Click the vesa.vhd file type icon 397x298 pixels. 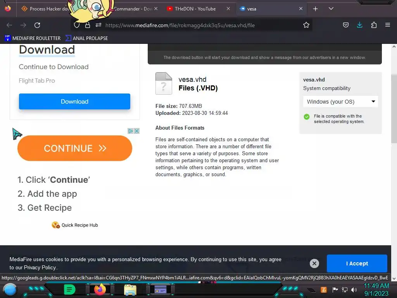pos(164,83)
